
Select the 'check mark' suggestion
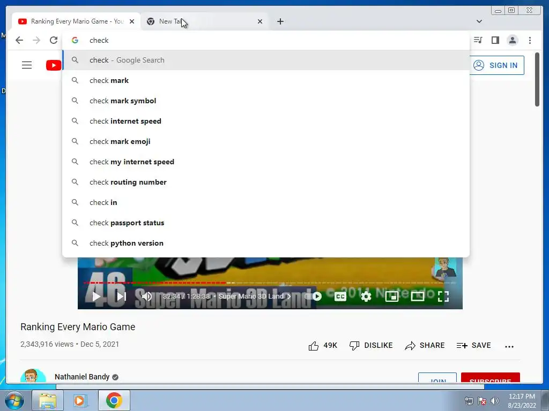click(x=266, y=80)
